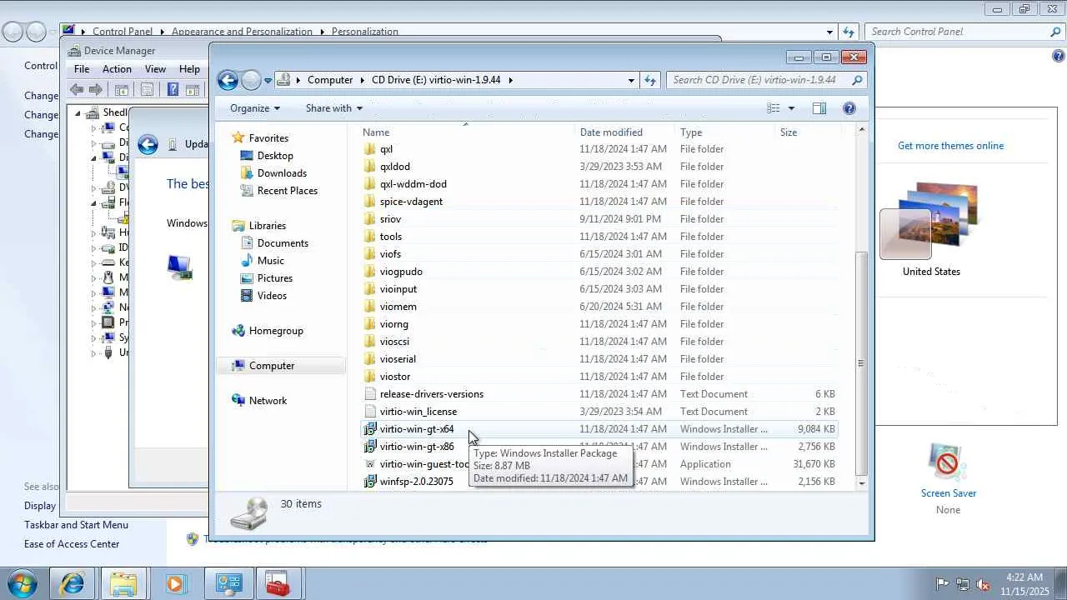Select the release-drivers-versions text document
The width and height of the screenshot is (1067, 600).
coord(431,394)
